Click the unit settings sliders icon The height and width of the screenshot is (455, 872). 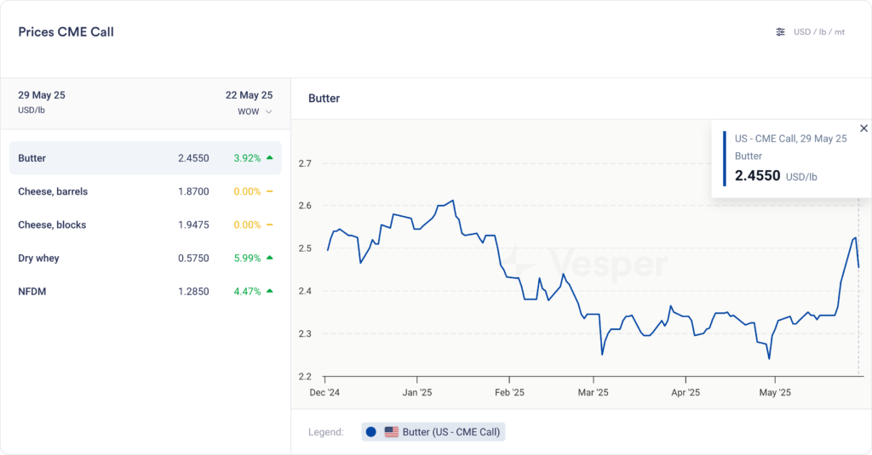tap(780, 32)
